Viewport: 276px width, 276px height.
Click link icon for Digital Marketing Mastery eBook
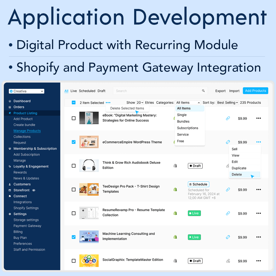tap(228, 118)
